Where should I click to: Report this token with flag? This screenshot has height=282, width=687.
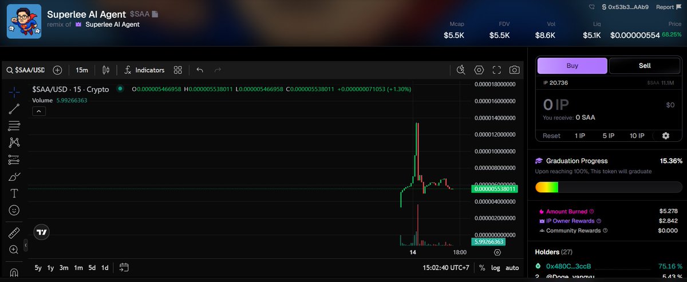click(669, 7)
